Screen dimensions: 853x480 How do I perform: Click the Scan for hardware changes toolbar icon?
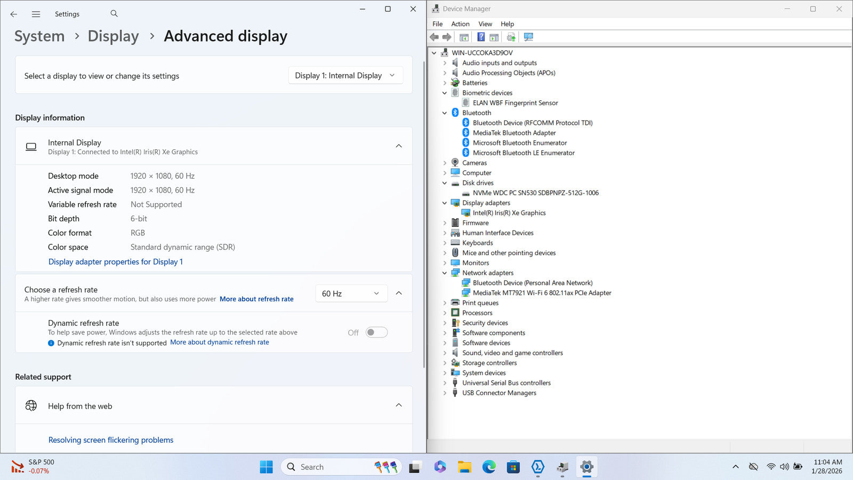click(x=528, y=37)
